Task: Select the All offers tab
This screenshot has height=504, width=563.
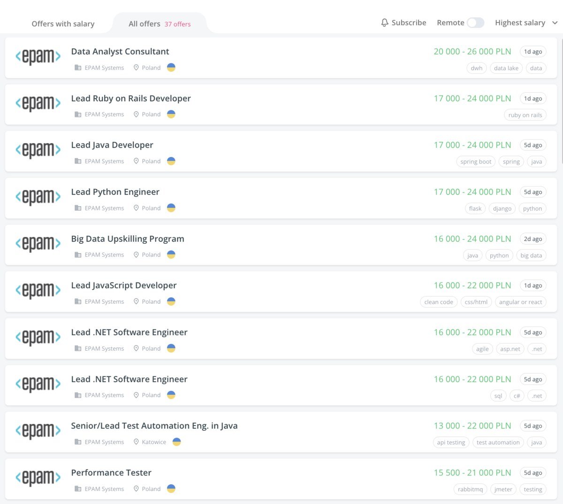Action: coord(145,24)
